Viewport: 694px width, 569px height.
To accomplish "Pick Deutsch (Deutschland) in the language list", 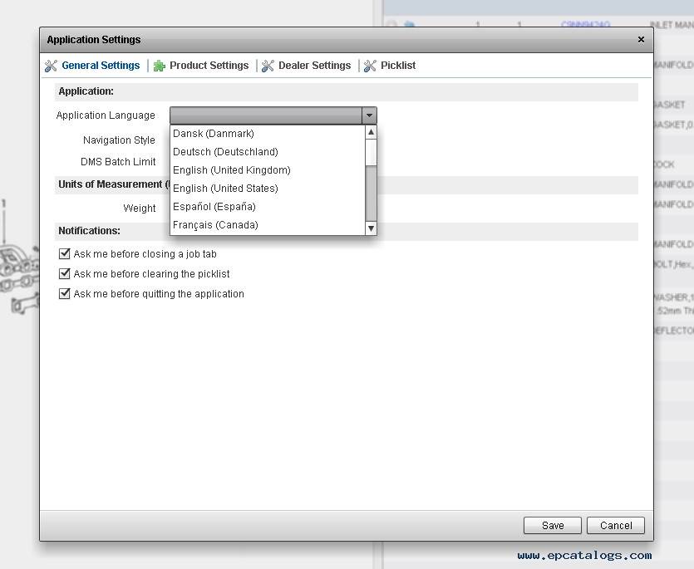I will tap(225, 152).
